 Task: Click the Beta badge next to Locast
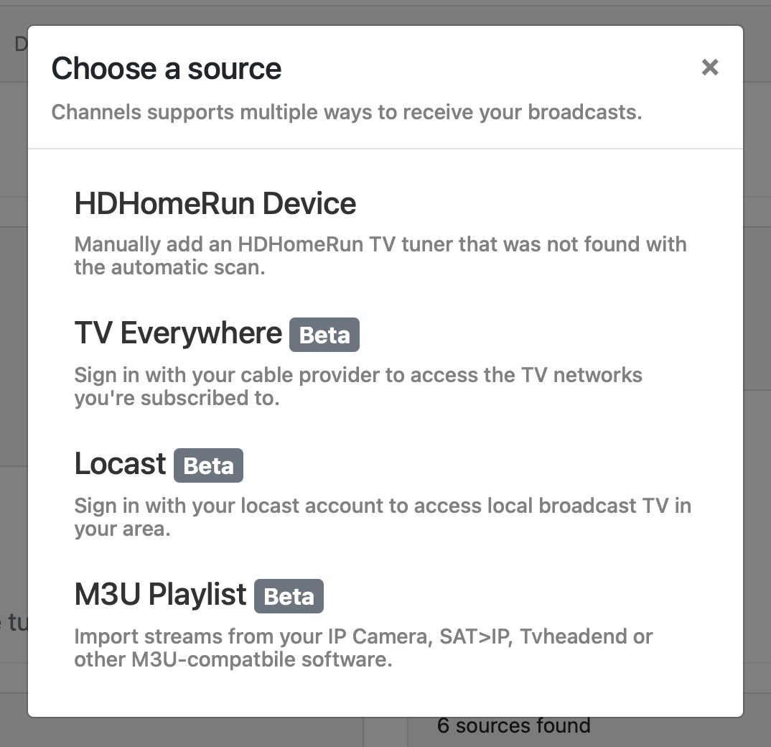tap(208, 466)
